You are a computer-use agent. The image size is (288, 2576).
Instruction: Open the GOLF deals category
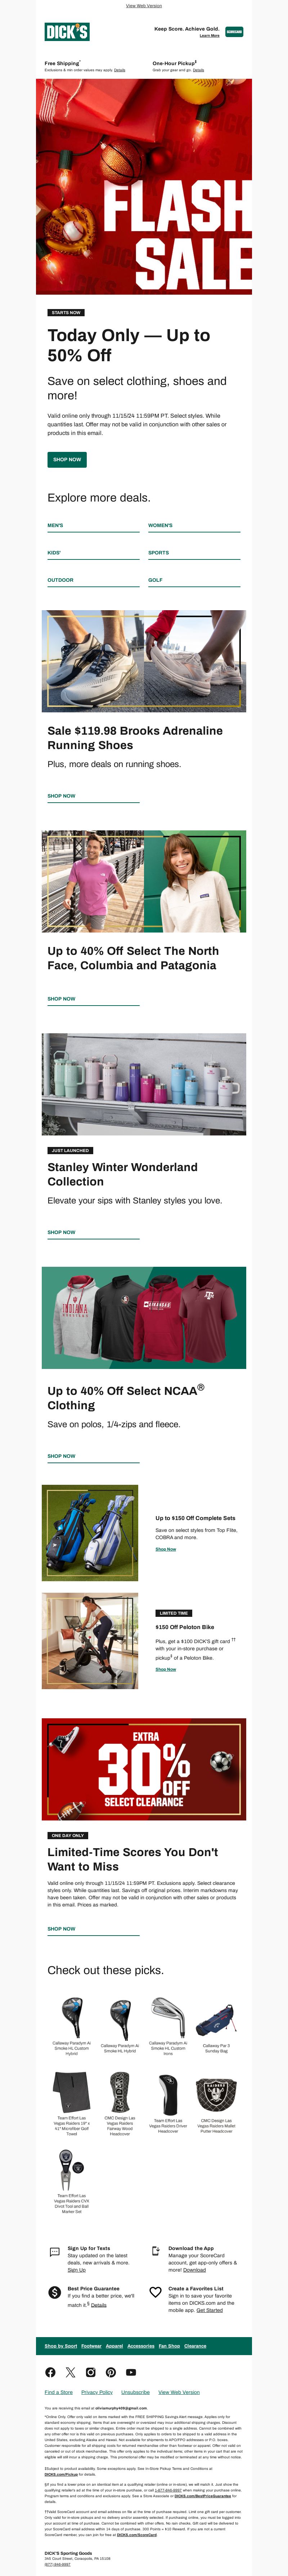click(x=155, y=580)
